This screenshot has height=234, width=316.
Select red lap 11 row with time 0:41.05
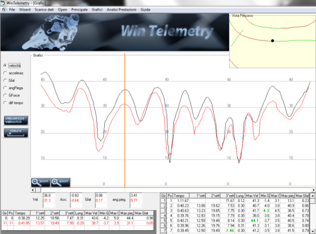[78, 223]
